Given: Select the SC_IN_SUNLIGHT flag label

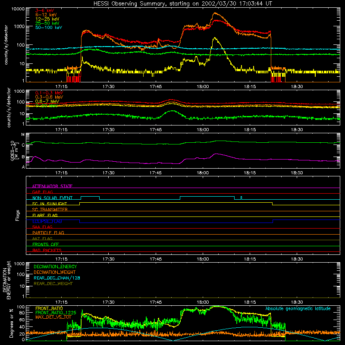Looking at the screenshot, I should pos(50,204).
